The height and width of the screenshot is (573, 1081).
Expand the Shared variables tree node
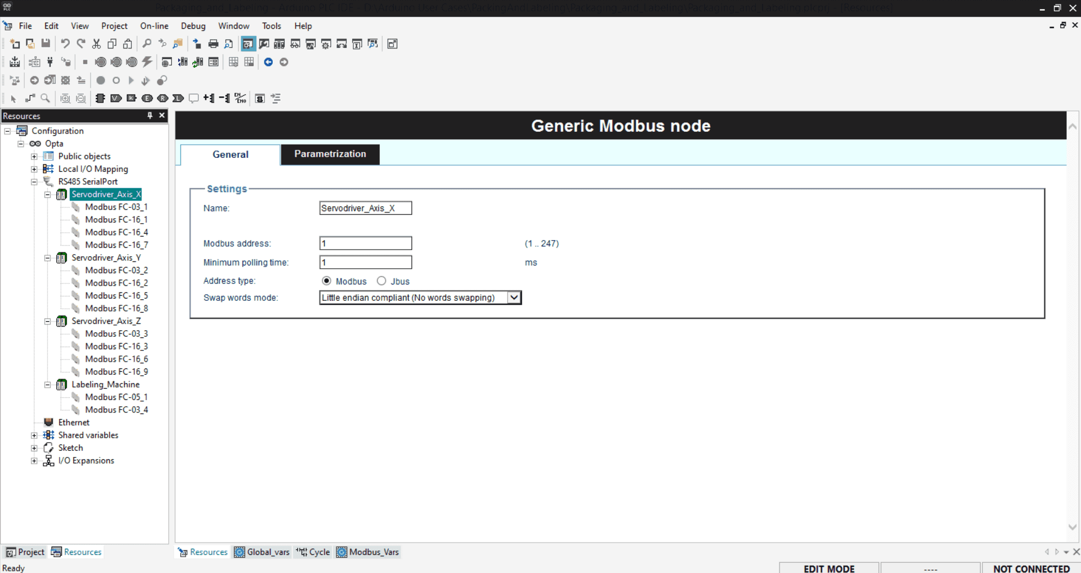(34, 435)
